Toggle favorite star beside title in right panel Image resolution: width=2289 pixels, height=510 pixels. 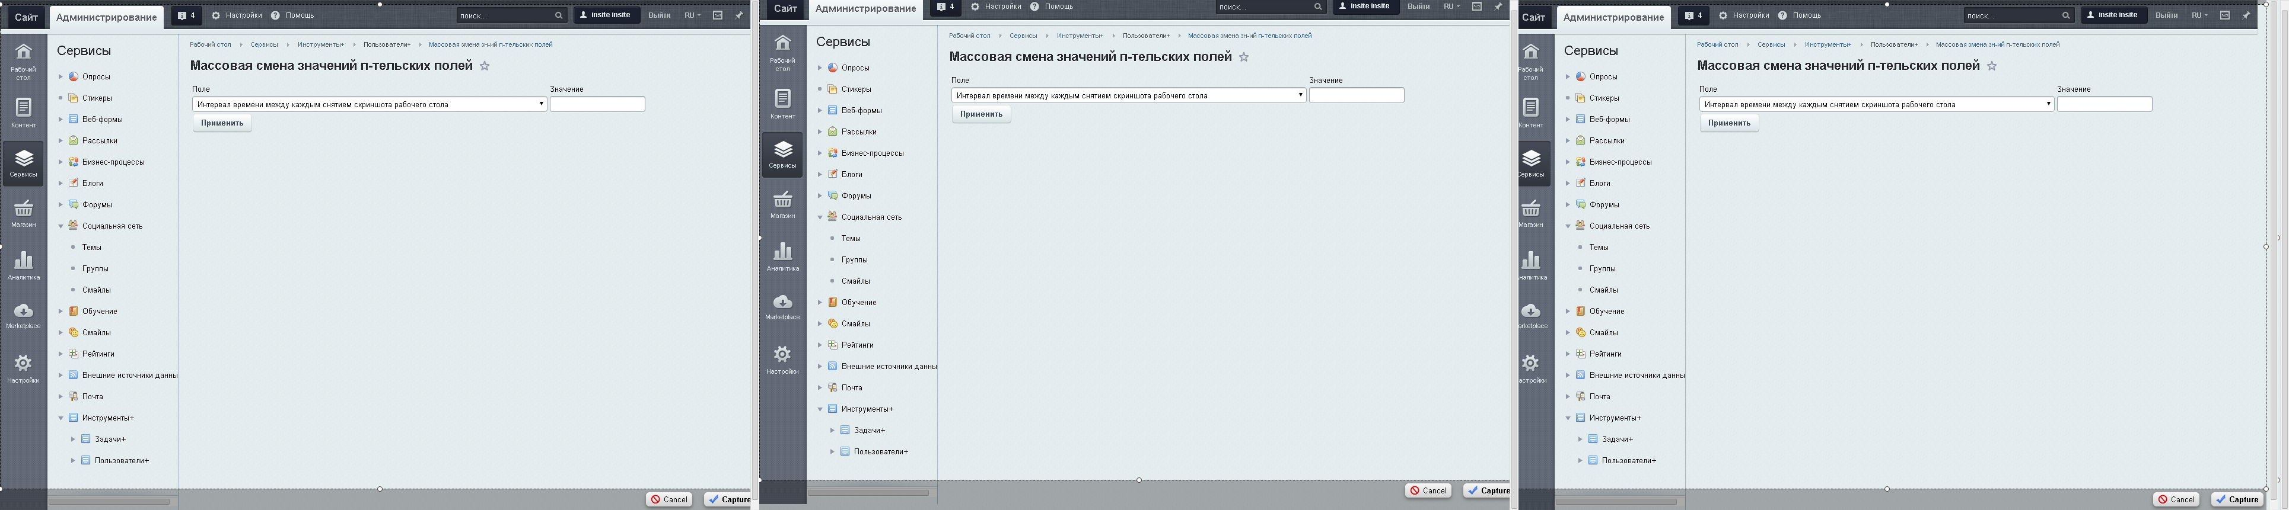pos(1991,66)
